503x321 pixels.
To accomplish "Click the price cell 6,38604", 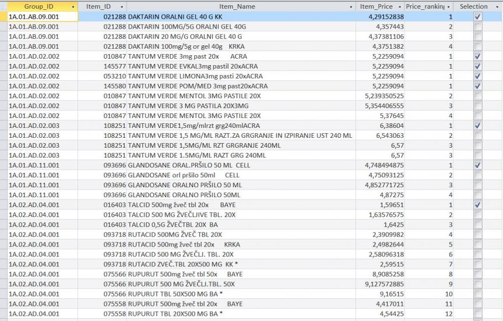I will click(380, 126).
